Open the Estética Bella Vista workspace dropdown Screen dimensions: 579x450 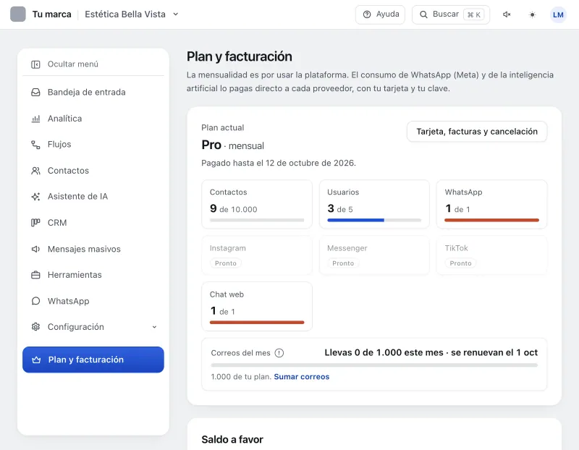(132, 14)
